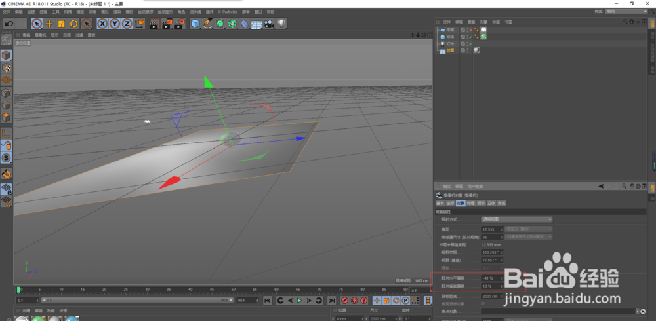Add a Cube primitive object
The width and height of the screenshot is (656, 321).
195,24
